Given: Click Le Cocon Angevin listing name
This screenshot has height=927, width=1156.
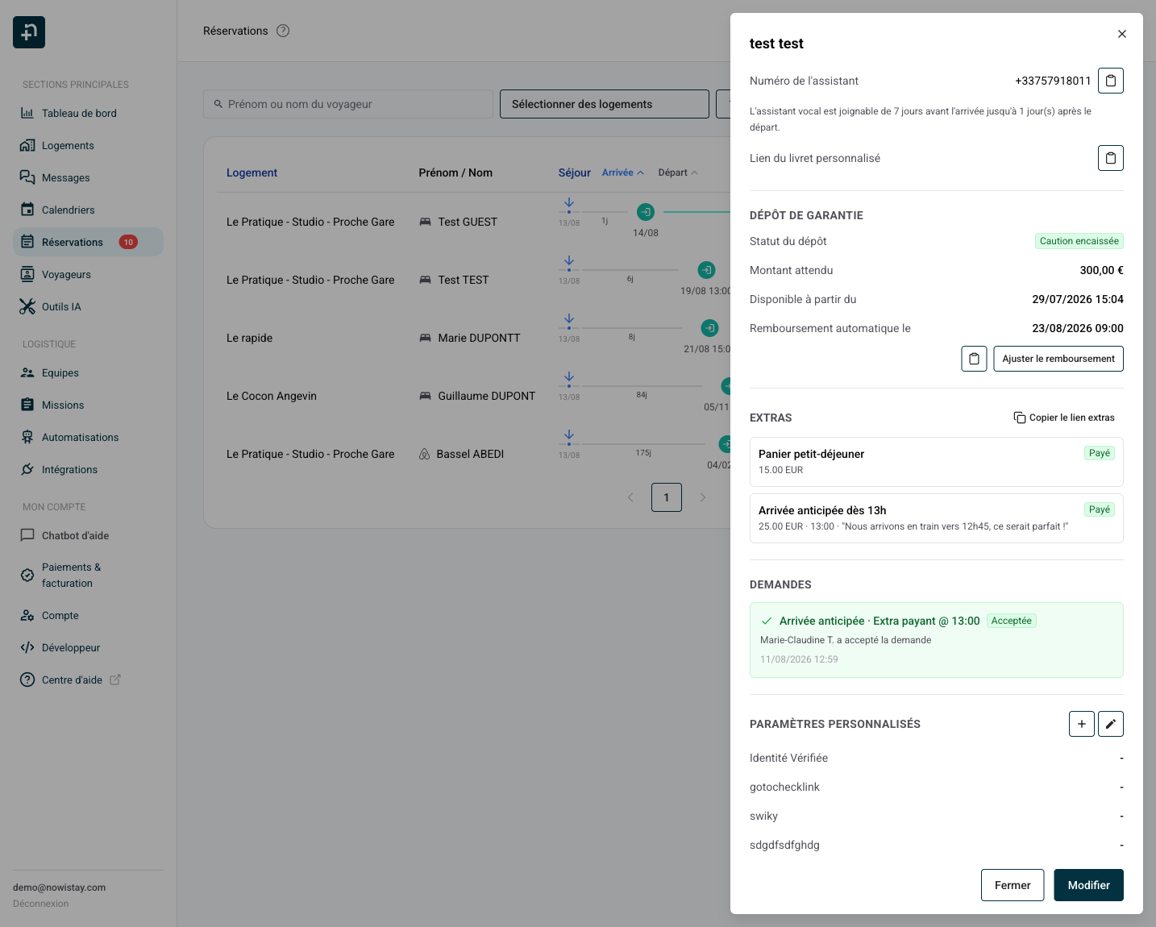Looking at the screenshot, I should (x=272, y=396).
